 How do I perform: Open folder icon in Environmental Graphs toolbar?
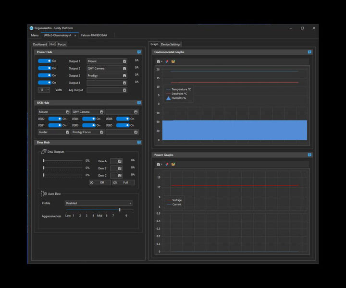[x=173, y=61]
